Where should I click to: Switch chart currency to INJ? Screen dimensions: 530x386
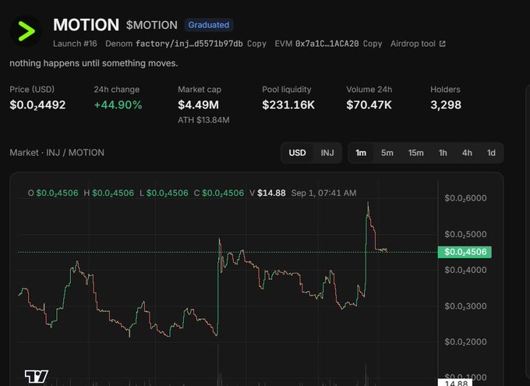[327, 153]
